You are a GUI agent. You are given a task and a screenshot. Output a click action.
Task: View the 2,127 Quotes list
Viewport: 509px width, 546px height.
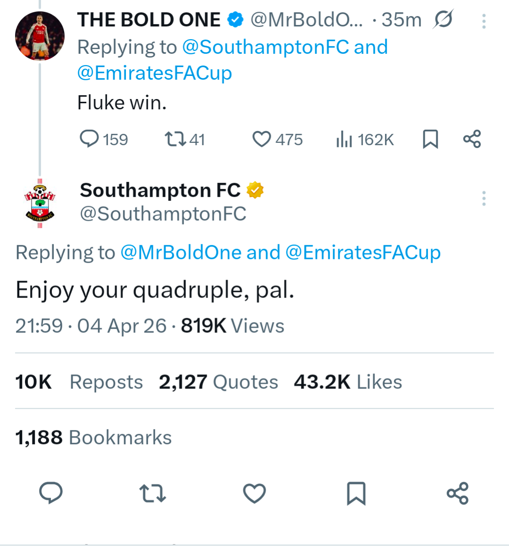point(218,382)
